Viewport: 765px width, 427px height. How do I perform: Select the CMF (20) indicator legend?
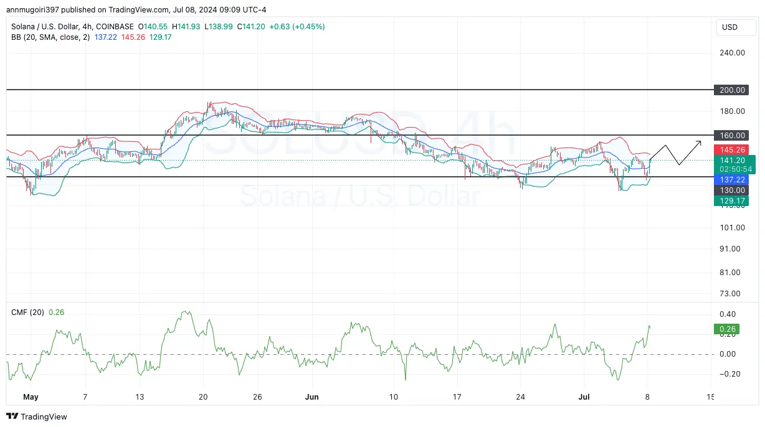click(x=28, y=312)
